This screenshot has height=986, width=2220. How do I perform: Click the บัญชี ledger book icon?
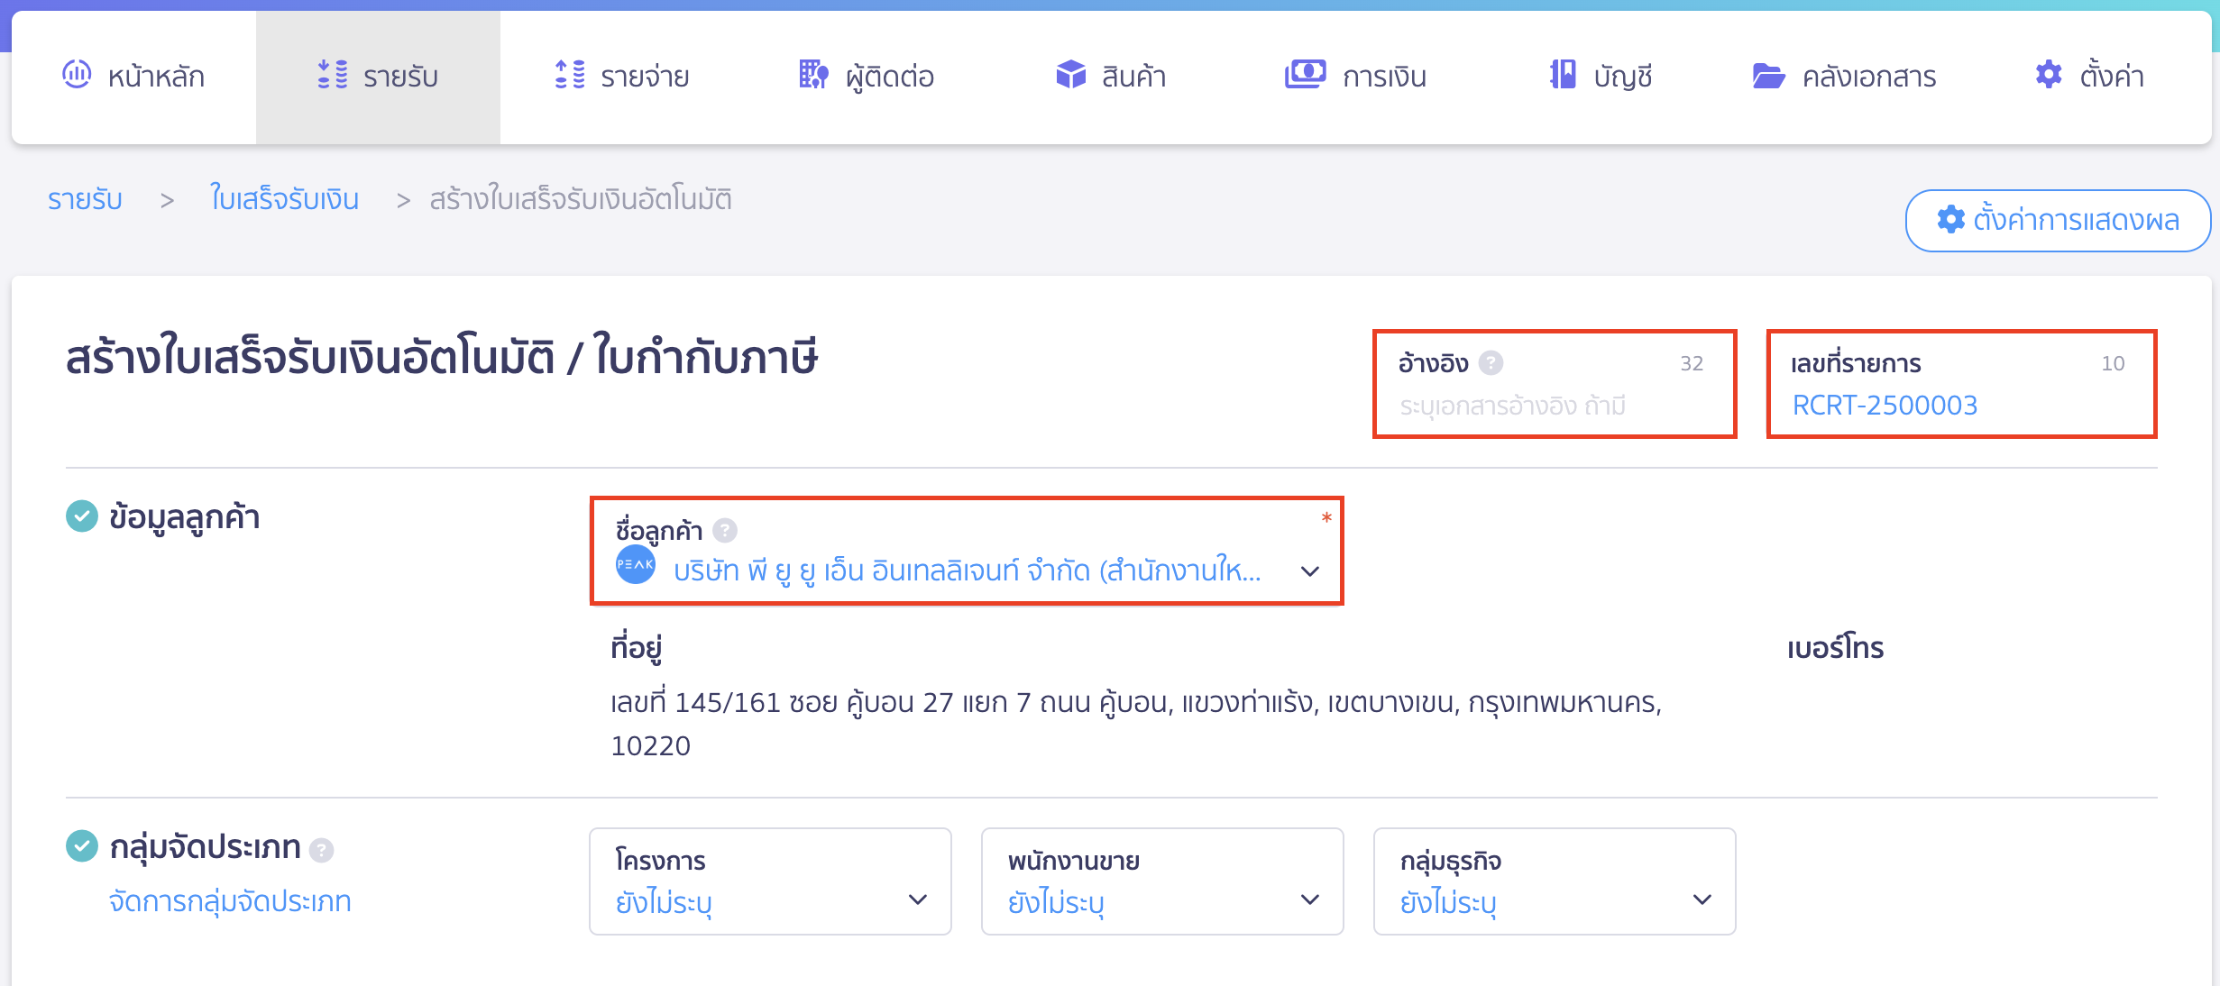pyautogui.click(x=1563, y=74)
